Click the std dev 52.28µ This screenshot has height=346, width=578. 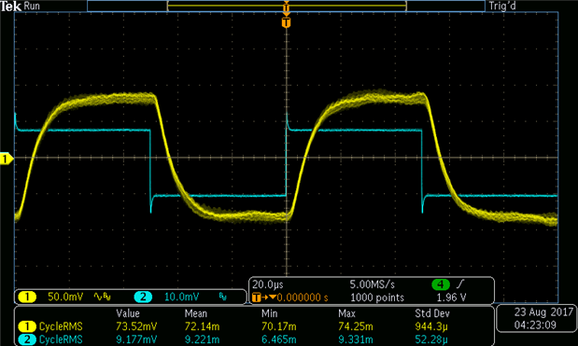(431, 339)
